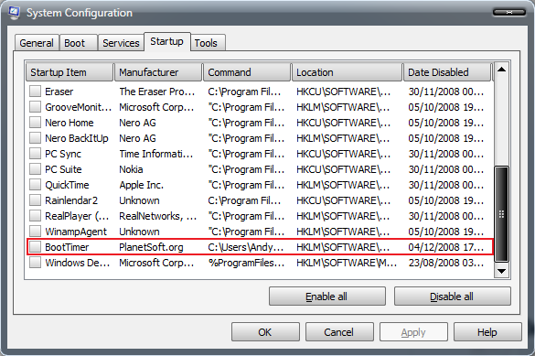This screenshot has height=356, width=535.
Task: Click the scrollbar down arrow
Action: click(501, 272)
